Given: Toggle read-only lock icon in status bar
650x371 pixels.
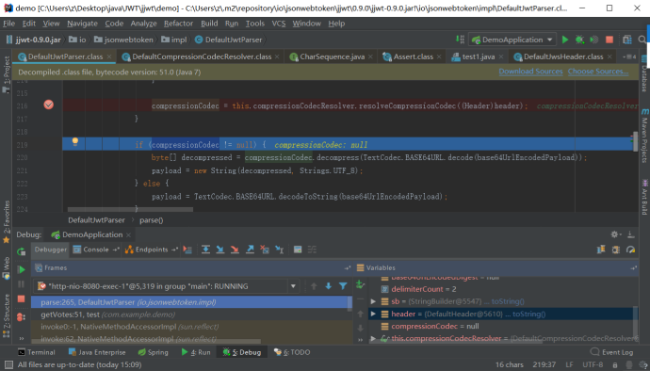Looking at the screenshot, I should click(615, 364).
